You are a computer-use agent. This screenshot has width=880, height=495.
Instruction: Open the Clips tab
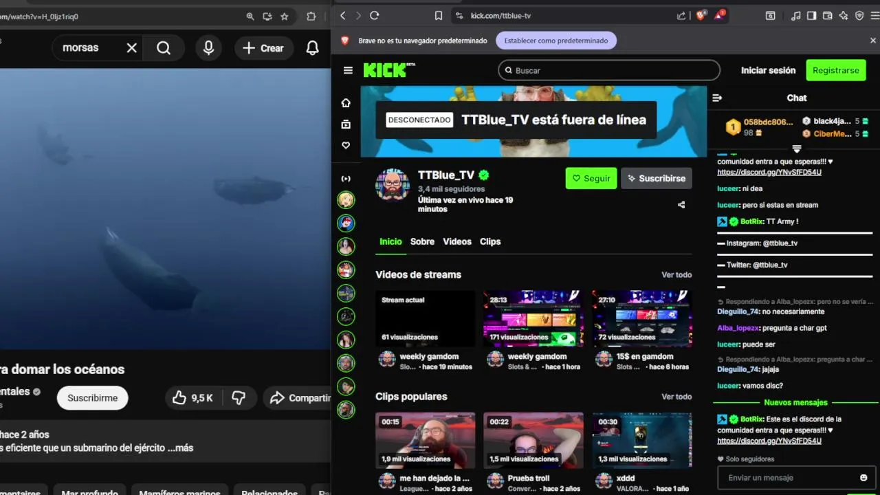click(x=490, y=241)
